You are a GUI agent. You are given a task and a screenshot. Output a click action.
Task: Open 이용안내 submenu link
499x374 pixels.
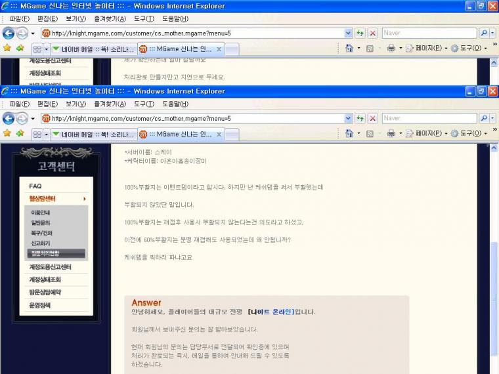(x=41, y=213)
